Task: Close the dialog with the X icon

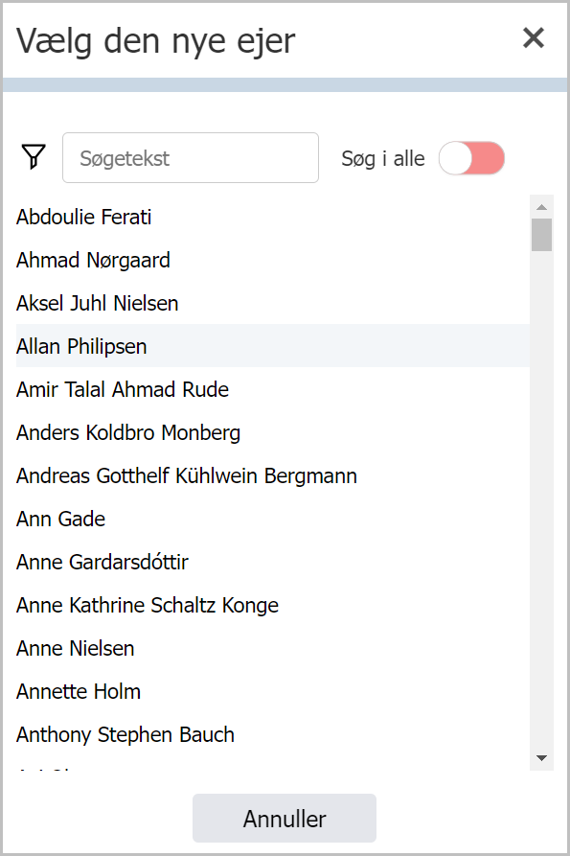Action: pyautogui.click(x=534, y=37)
